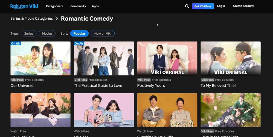Click the On Air badge on Our Universe
The height and width of the screenshot is (137, 273).
click(16, 43)
